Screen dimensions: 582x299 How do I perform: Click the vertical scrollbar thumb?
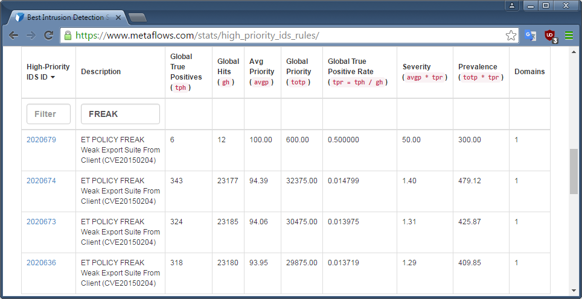pyautogui.click(x=574, y=171)
